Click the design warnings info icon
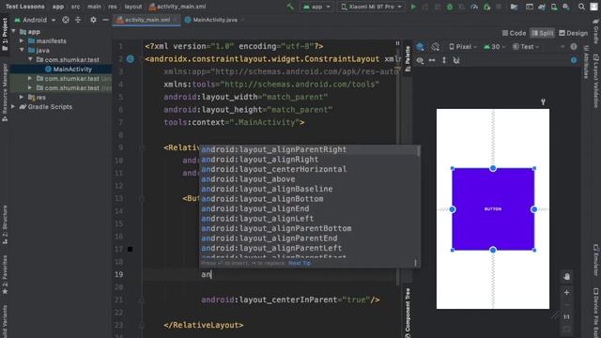The image size is (601, 338). pos(574,46)
